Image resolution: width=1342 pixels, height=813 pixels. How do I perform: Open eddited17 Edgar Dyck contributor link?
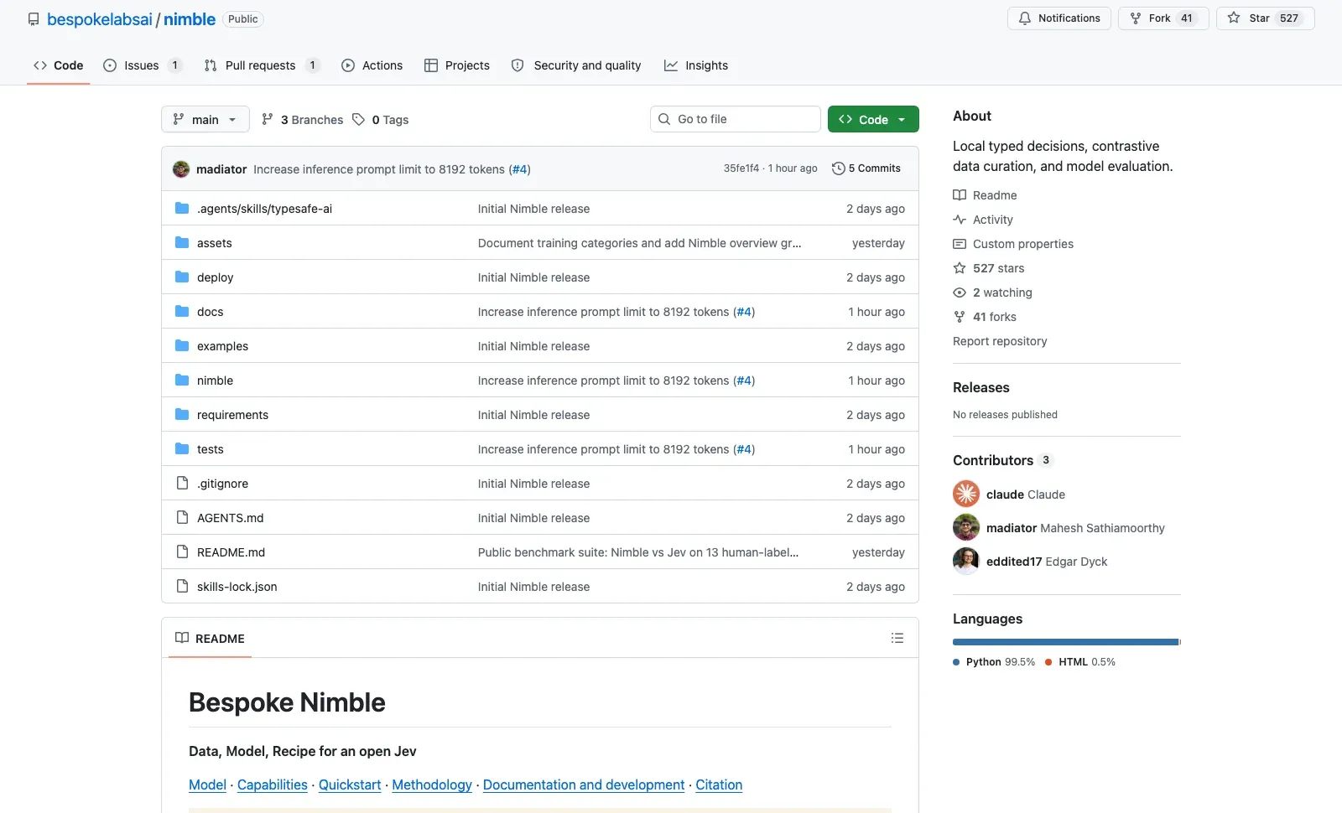1047,562
